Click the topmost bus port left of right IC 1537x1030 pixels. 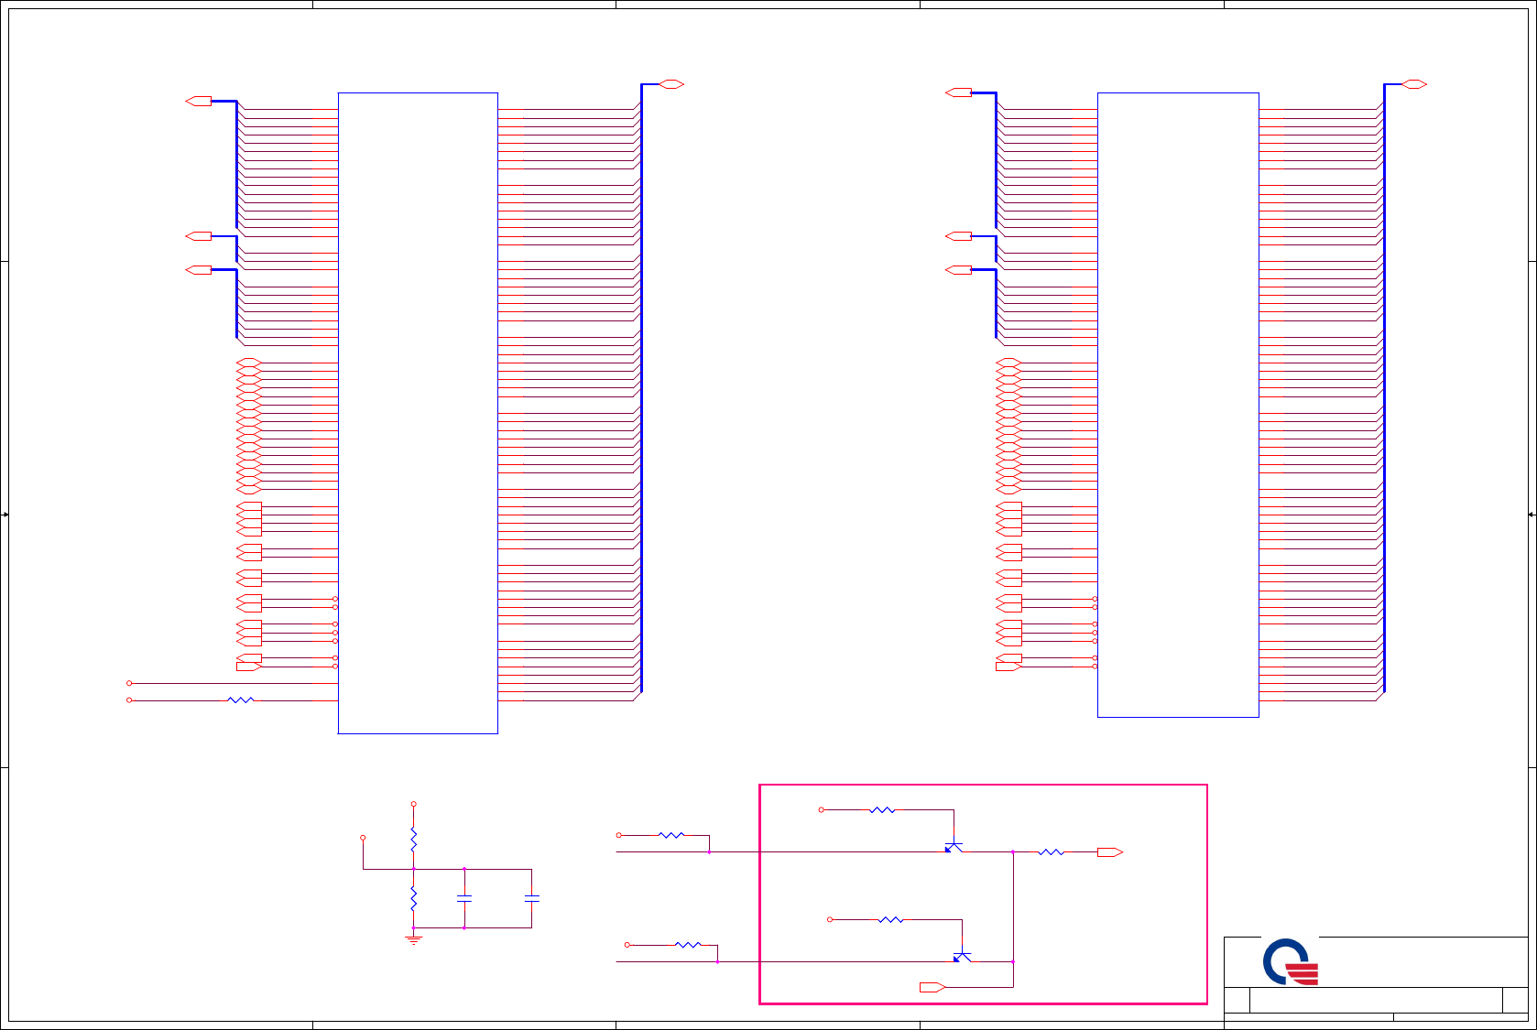click(958, 92)
